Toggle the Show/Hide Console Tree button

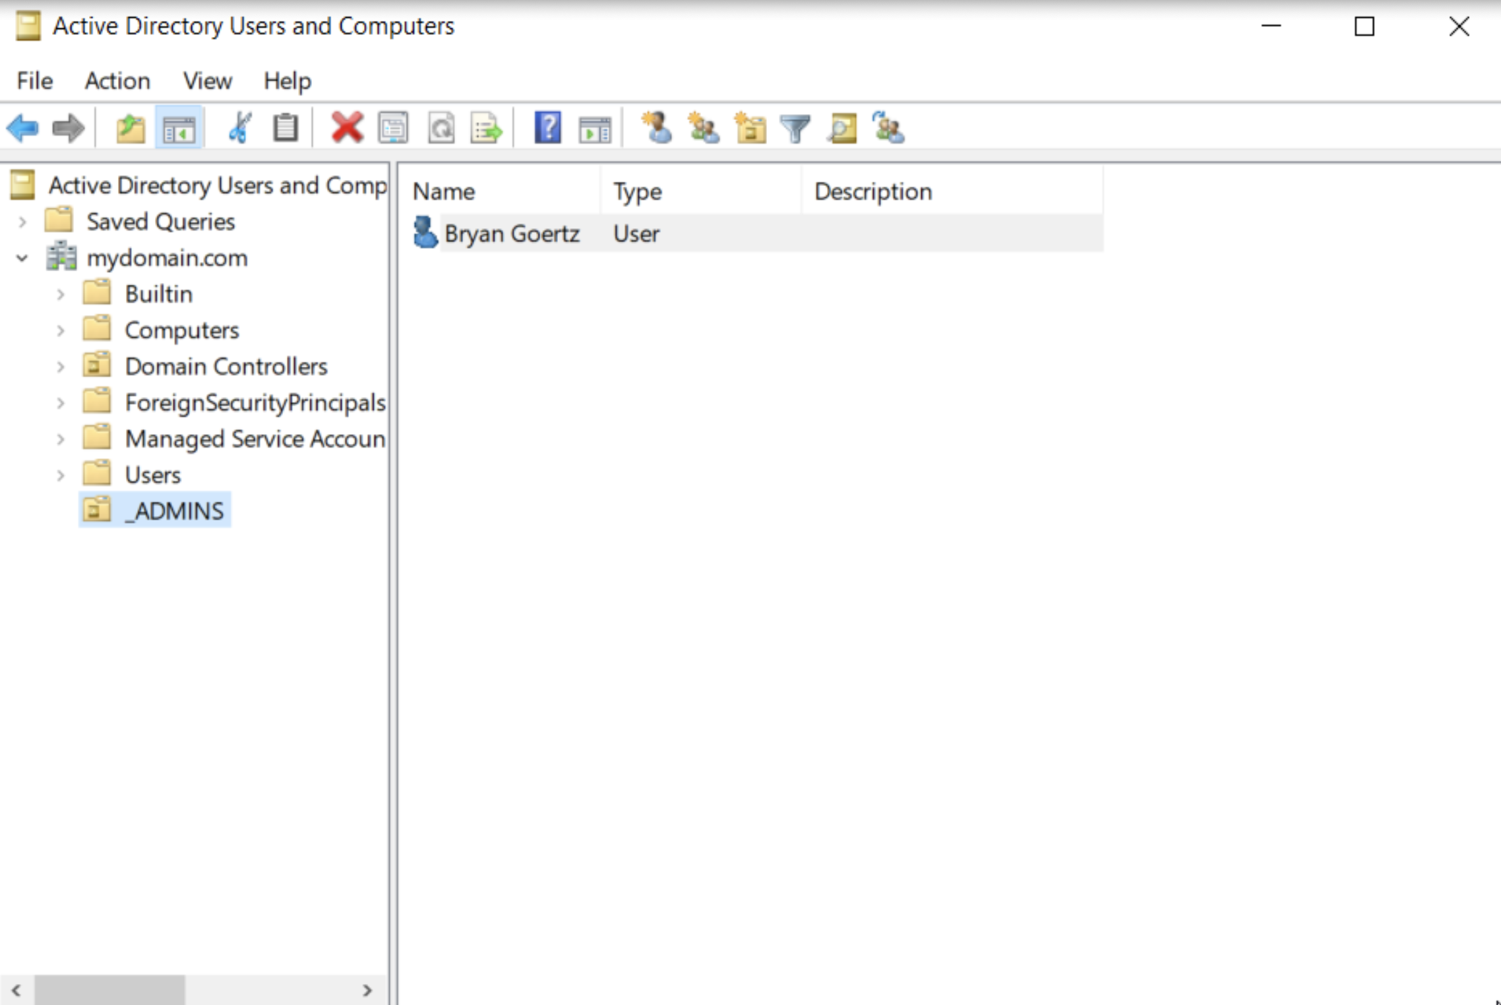[x=179, y=127]
